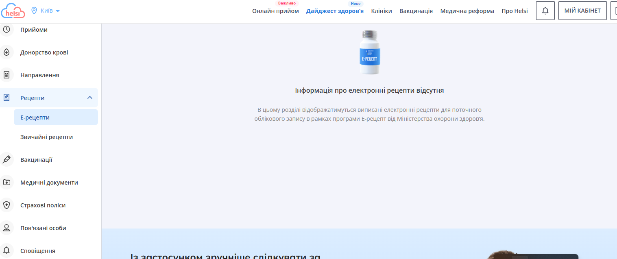Click the syringe icon next to Вакцинації
The width and height of the screenshot is (617, 259).
tap(6, 159)
